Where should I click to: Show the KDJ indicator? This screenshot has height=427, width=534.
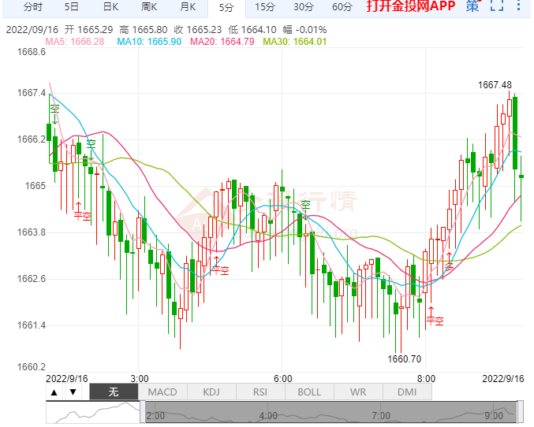pos(211,392)
